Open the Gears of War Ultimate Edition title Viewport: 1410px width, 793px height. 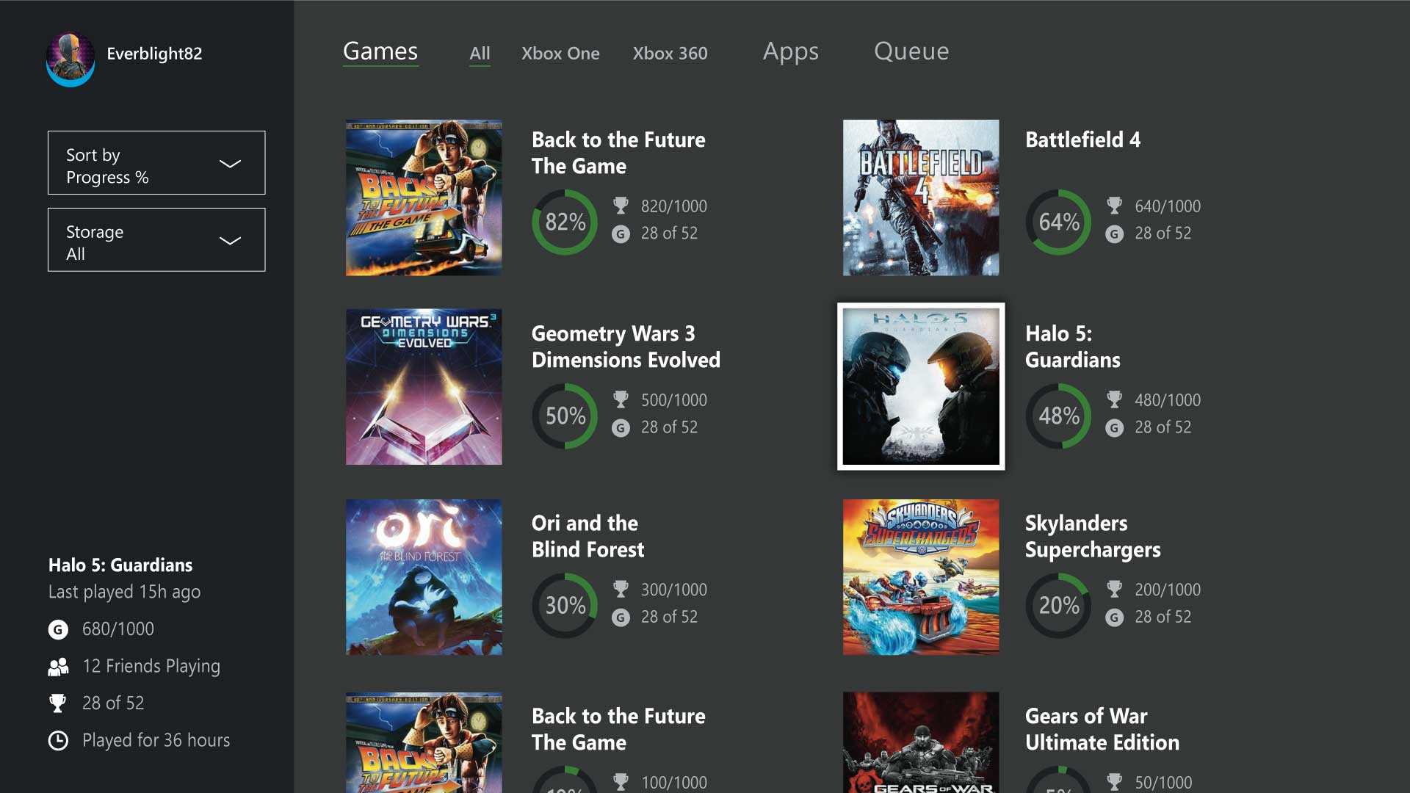click(x=1102, y=729)
